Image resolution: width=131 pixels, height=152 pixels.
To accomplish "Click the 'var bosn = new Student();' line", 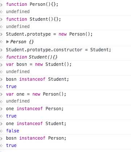I will [x=39, y=64].
